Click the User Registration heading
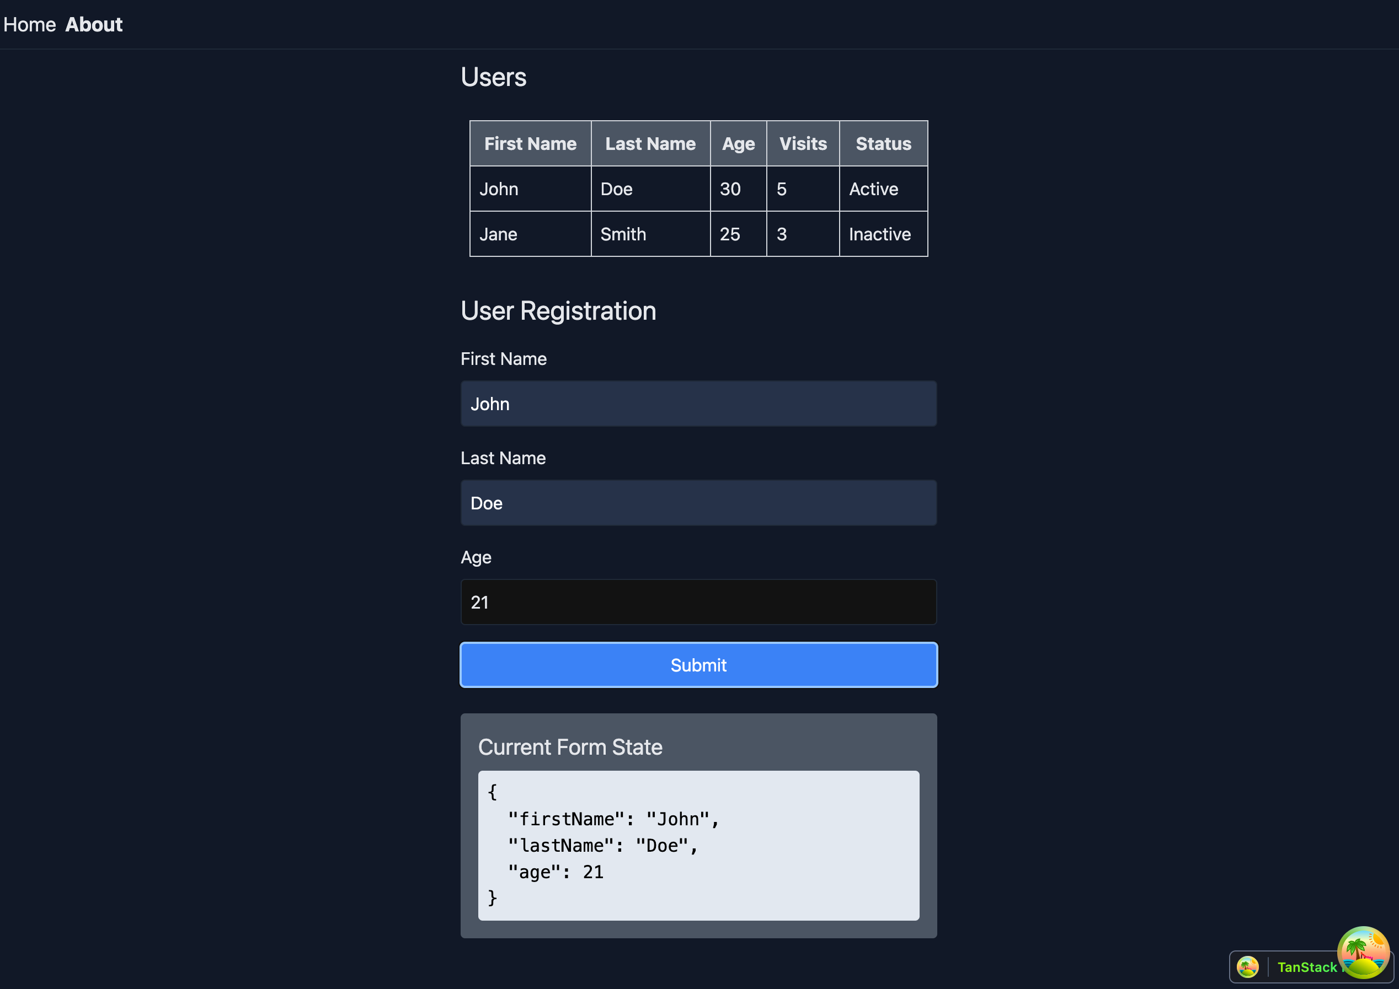 tap(558, 310)
